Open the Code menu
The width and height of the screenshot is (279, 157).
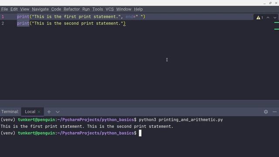(x=56, y=9)
